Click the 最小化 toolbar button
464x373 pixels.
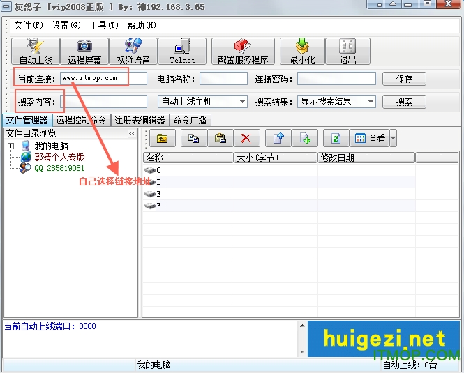pos(302,51)
